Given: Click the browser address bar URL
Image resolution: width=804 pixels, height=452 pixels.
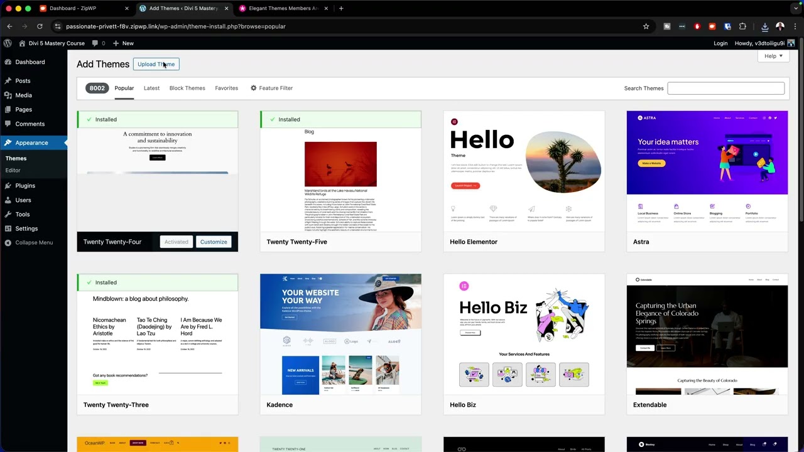Looking at the screenshot, I should coord(176,26).
